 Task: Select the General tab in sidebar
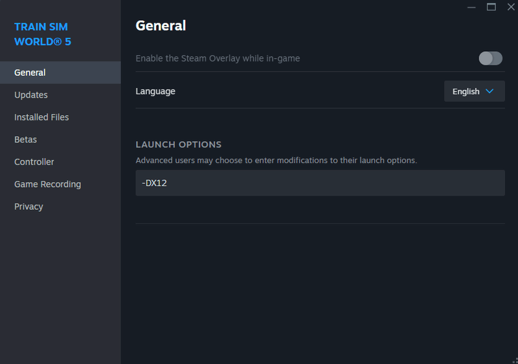[x=60, y=73]
